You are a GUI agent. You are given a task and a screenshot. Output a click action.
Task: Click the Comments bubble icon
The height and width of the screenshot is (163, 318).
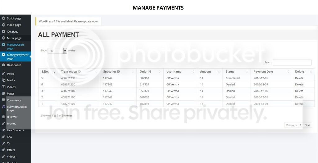(3, 100)
